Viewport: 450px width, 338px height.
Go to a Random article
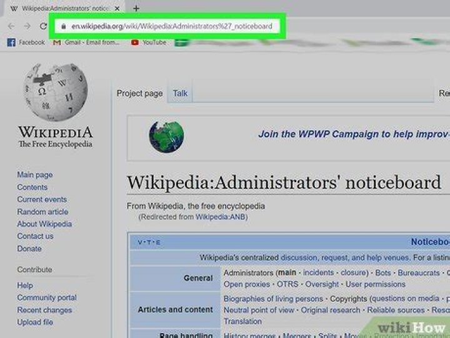(x=42, y=212)
